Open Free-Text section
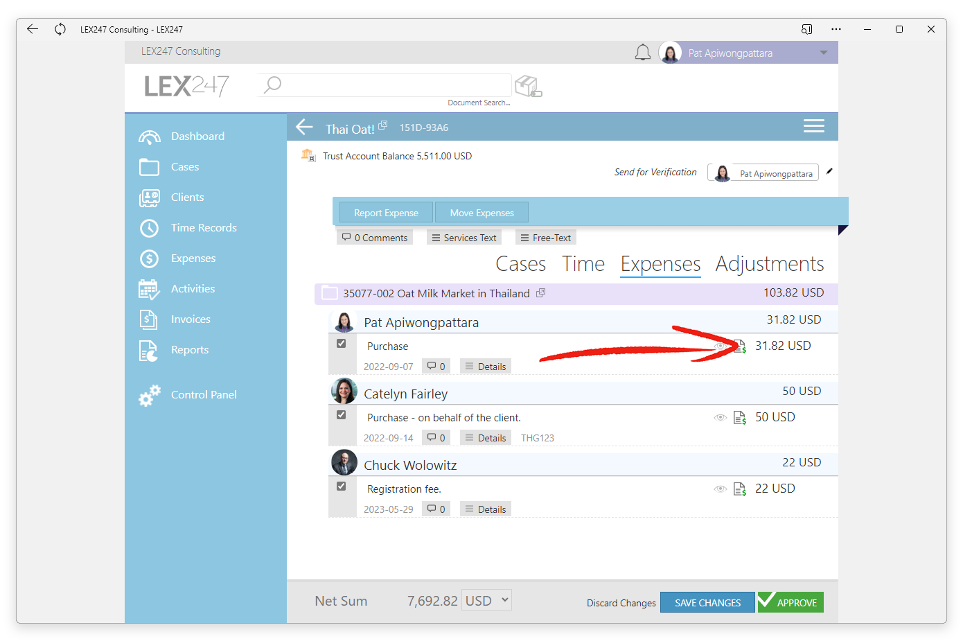The width and height of the screenshot is (963, 641). [x=546, y=238]
